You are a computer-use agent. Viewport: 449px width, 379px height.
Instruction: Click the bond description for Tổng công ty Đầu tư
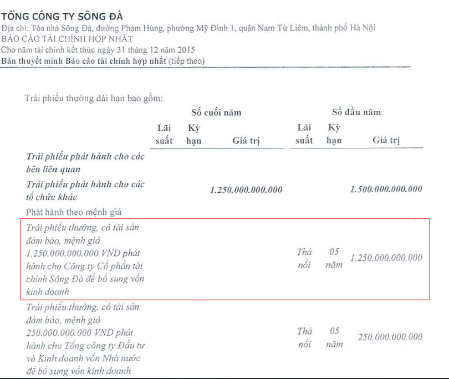coord(85,337)
